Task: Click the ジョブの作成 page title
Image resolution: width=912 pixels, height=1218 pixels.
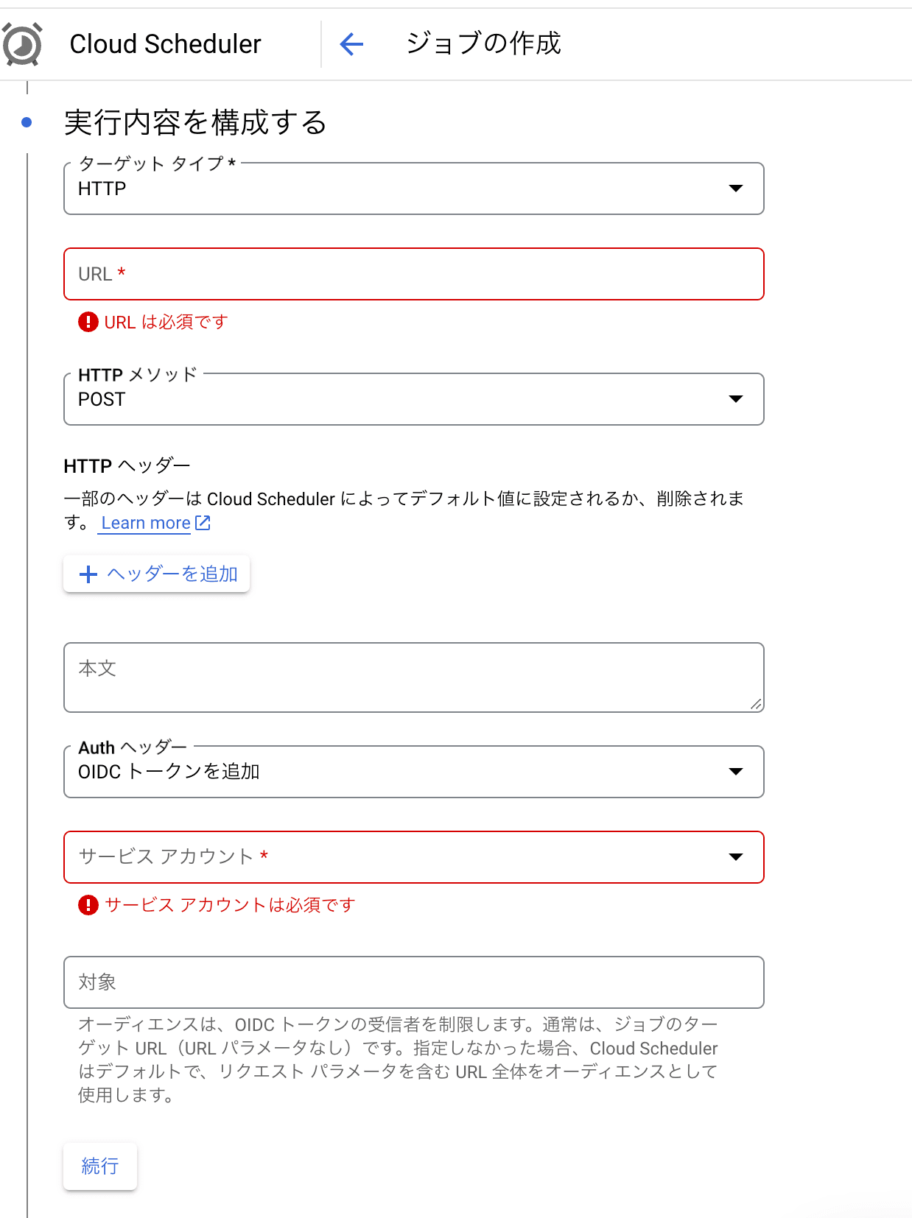Action: point(483,43)
